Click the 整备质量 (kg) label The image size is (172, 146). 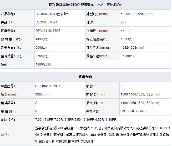coord(12,56)
